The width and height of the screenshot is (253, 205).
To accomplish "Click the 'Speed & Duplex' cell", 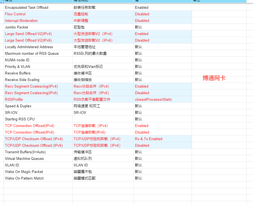I will 38,106.
